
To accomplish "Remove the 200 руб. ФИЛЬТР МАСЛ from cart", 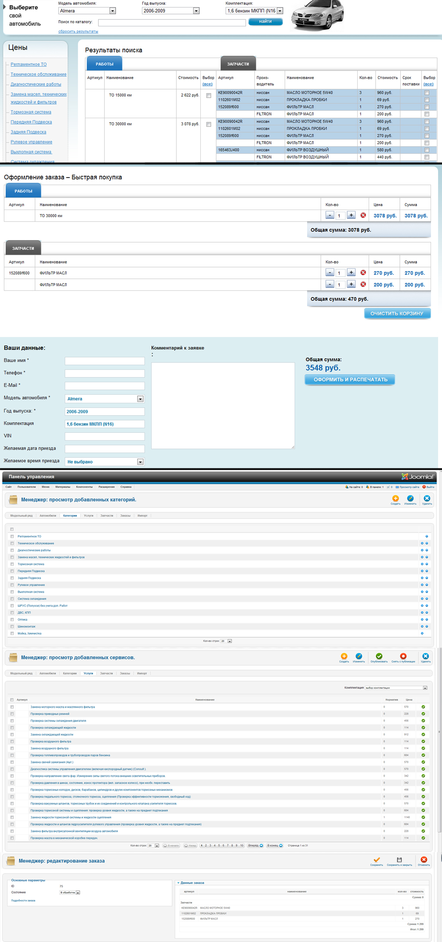I will (363, 284).
